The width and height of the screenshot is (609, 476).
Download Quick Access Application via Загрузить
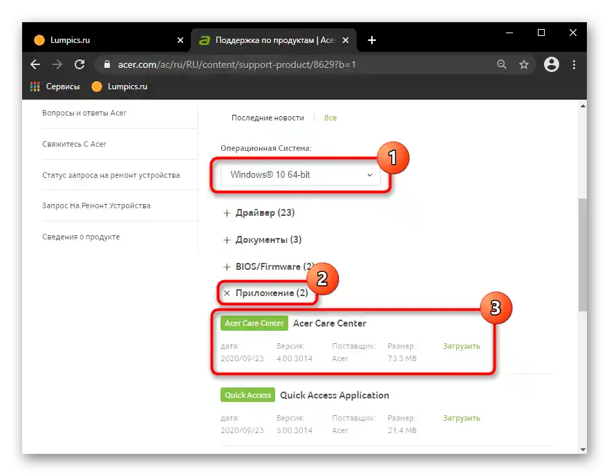(461, 418)
